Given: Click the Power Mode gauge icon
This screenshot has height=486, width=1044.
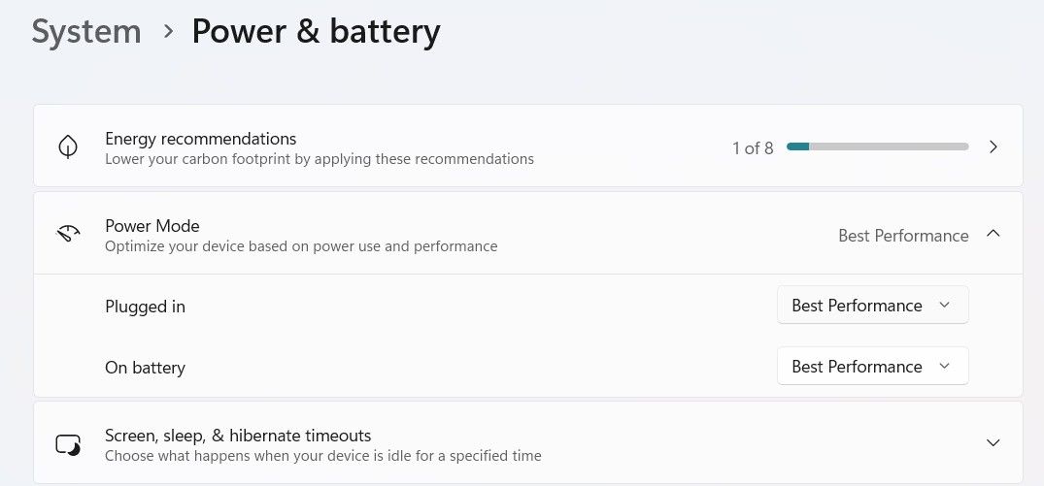Looking at the screenshot, I should (67, 234).
